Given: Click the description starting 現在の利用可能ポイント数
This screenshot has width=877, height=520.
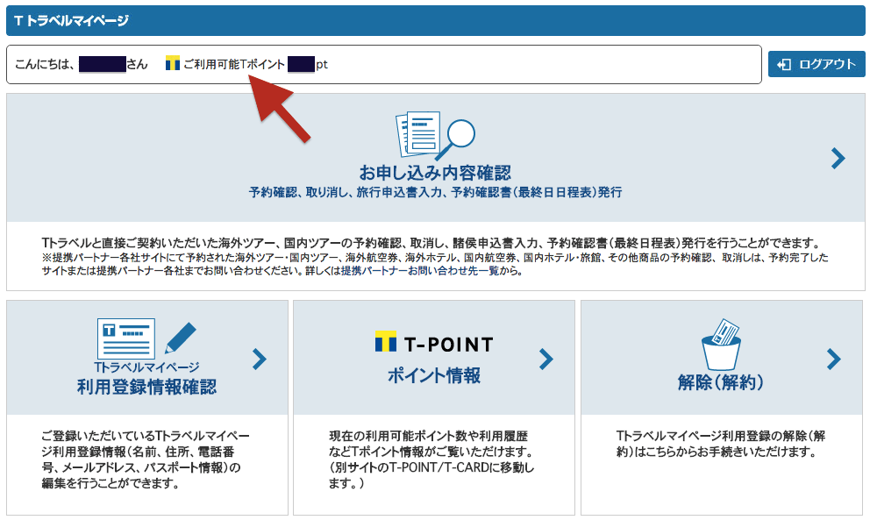Looking at the screenshot, I should 431,459.
